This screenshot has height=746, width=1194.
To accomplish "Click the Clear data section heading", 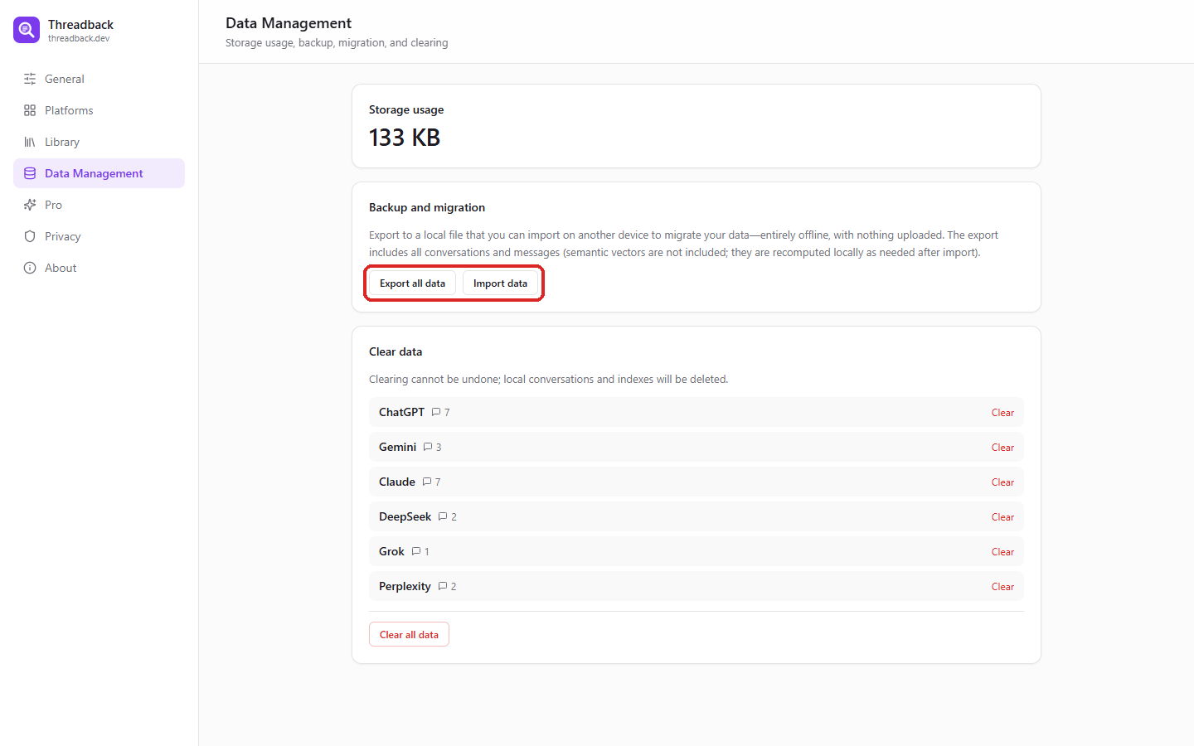I will click(x=396, y=351).
